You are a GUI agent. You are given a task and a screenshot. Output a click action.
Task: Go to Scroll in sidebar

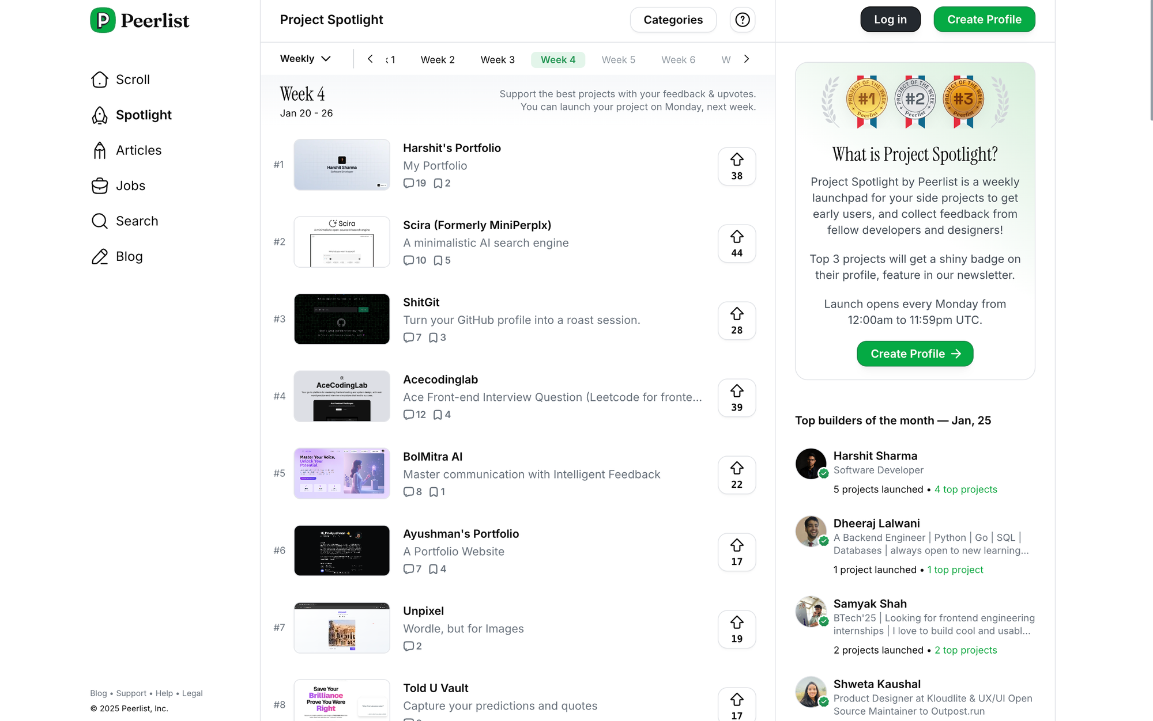[121, 79]
